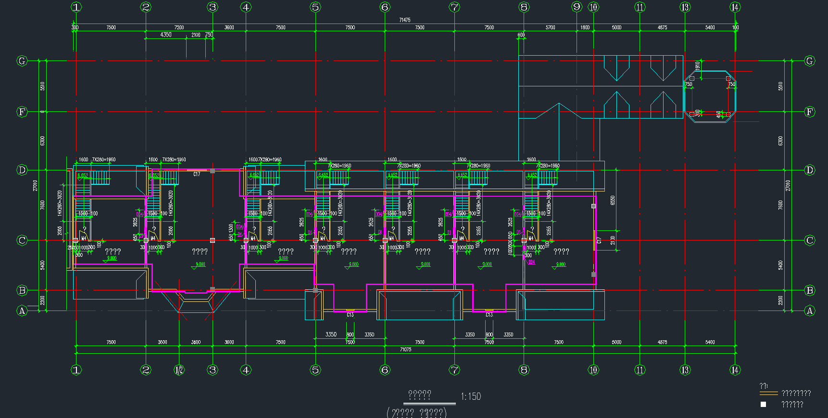Select the white square legend symbol

[763, 405]
